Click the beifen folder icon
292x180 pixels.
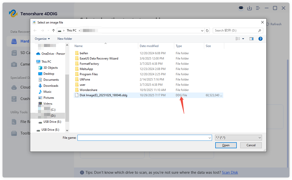pos(77,53)
